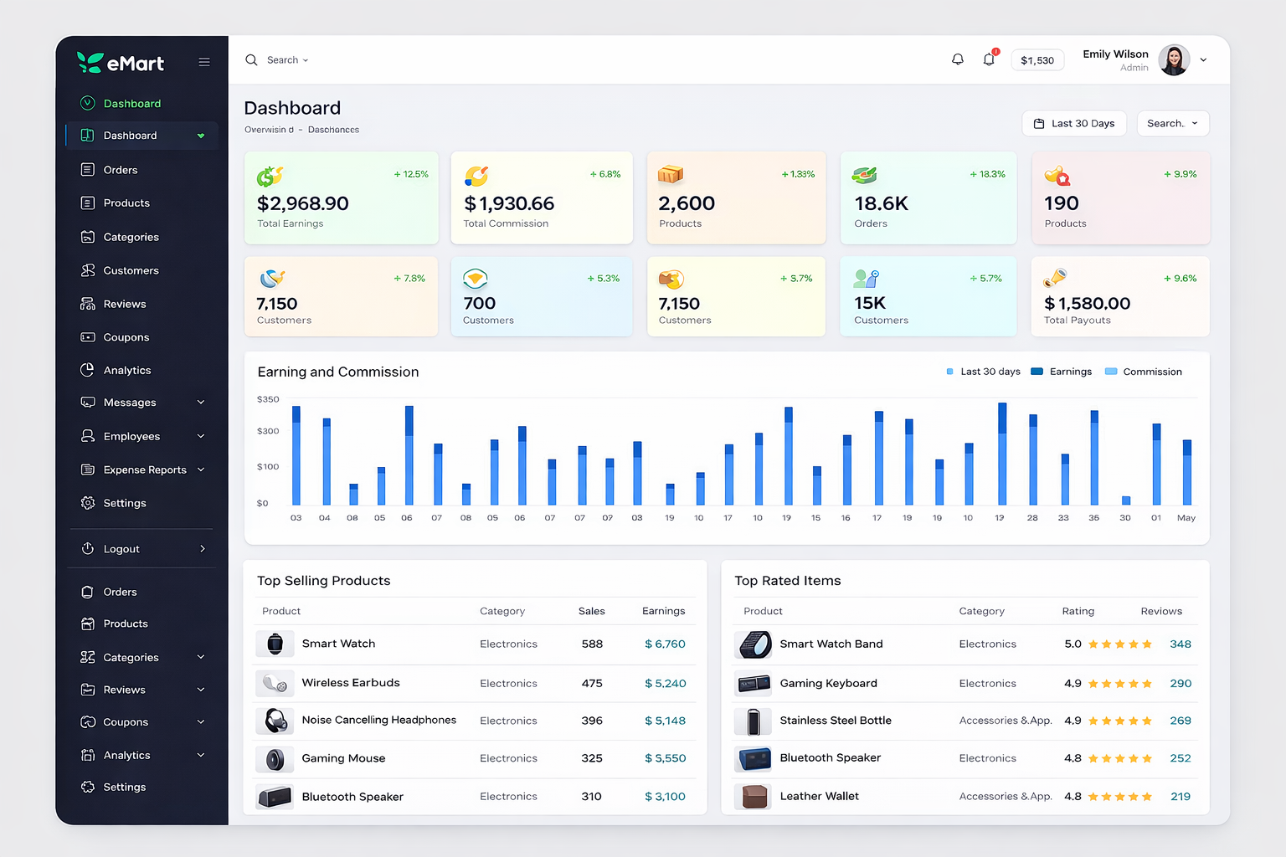The width and height of the screenshot is (1286, 857).
Task: Toggle the Last 30 days legend marker
Action: (949, 372)
